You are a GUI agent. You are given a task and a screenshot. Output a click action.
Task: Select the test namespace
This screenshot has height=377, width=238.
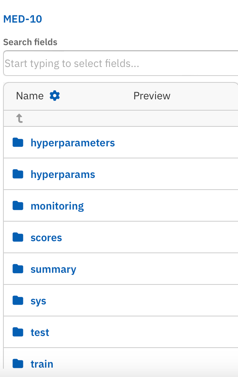40,333
